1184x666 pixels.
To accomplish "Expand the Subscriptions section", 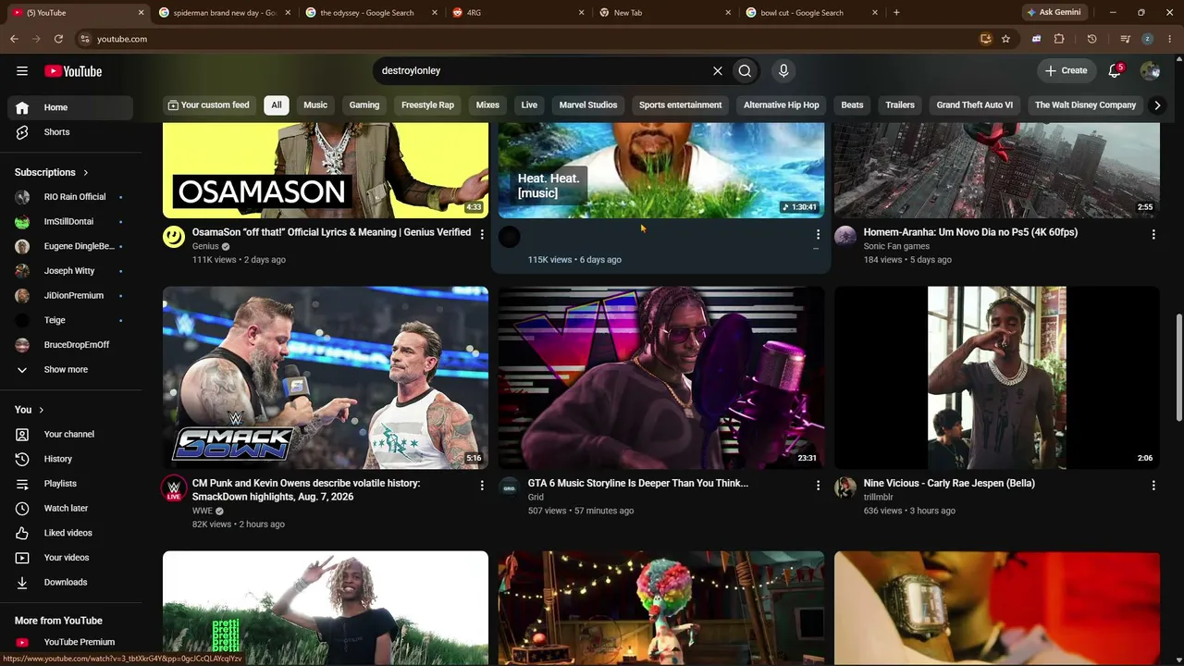I will (x=52, y=172).
